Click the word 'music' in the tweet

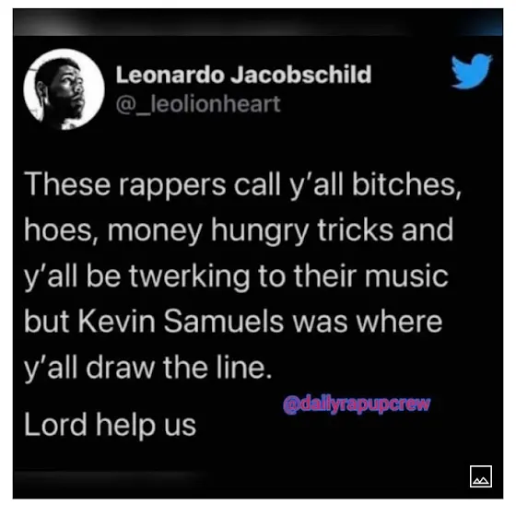pyautogui.click(x=406, y=276)
